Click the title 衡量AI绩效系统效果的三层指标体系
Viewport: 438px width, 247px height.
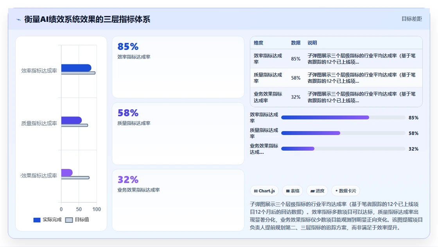click(87, 19)
